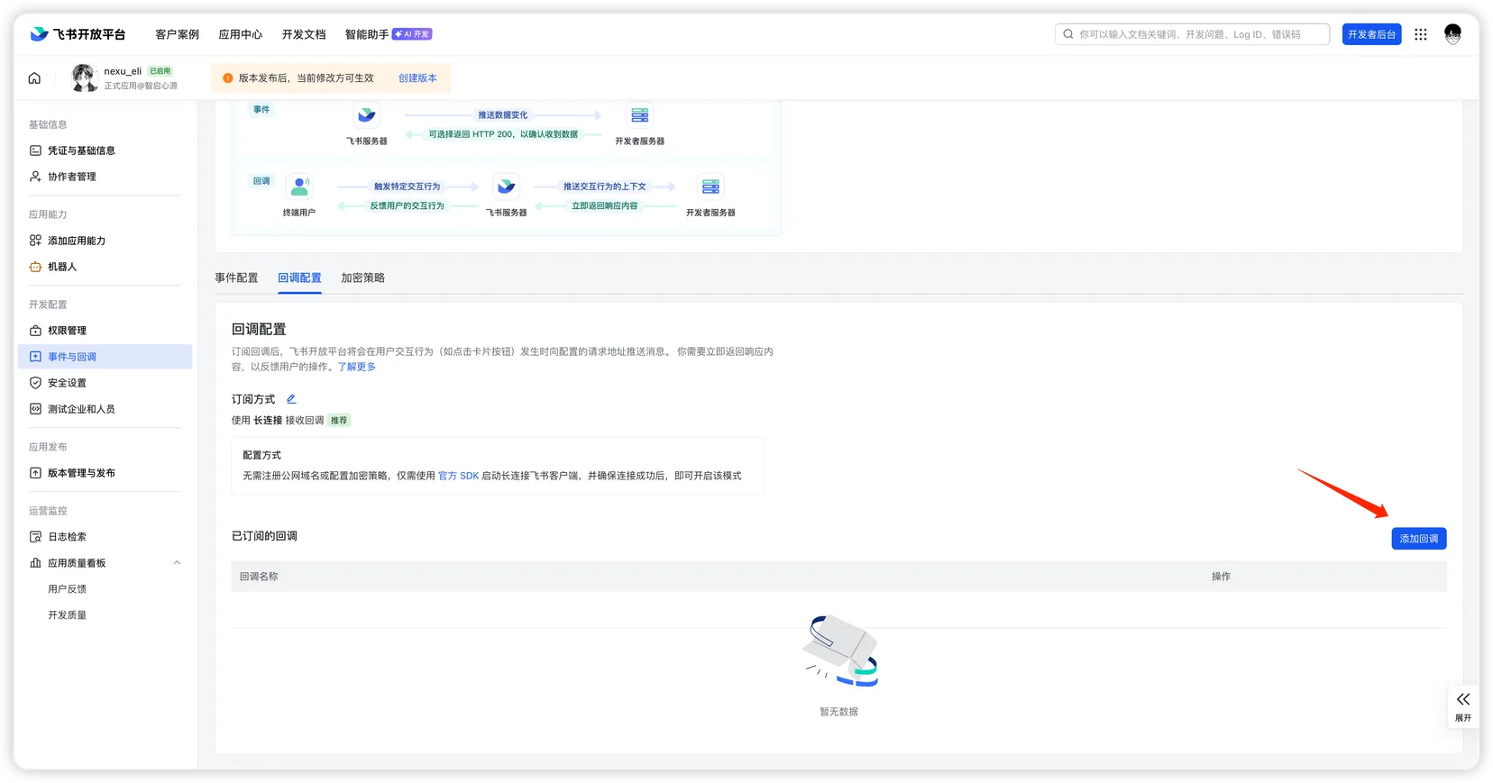Click the 开发者后台 button
This screenshot has width=1493, height=783.
pos(1371,34)
